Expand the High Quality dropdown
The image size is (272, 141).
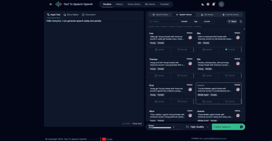197,127
